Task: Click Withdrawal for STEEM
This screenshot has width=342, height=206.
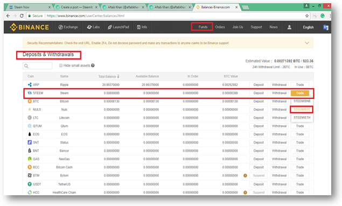Action: [279, 93]
